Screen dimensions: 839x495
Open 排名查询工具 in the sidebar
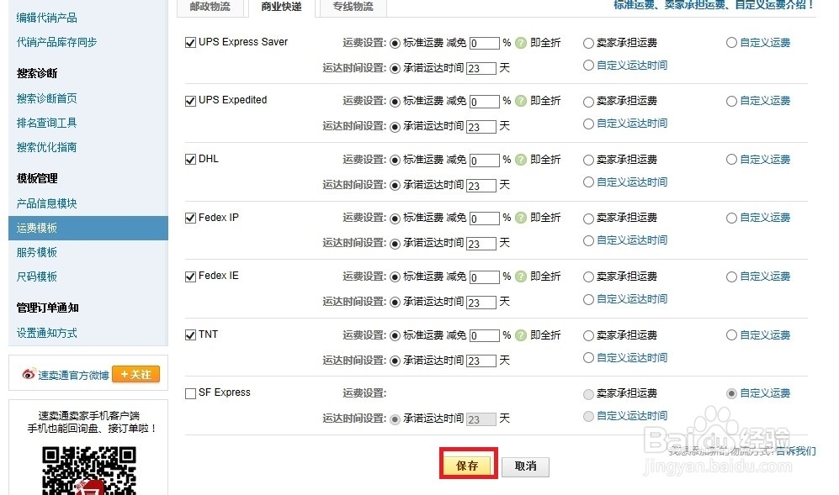click(x=46, y=123)
